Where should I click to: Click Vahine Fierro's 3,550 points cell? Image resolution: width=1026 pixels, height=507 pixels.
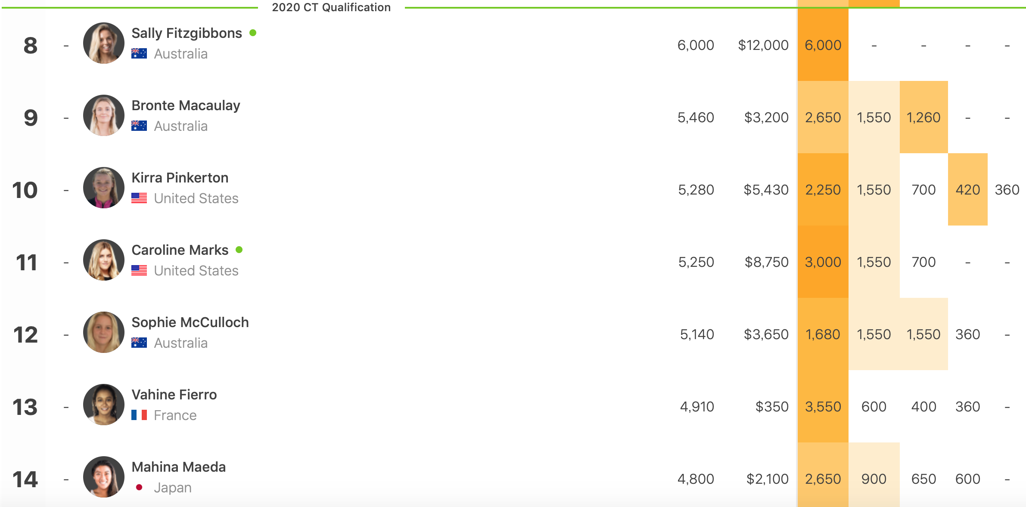click(x=823, y=407)
